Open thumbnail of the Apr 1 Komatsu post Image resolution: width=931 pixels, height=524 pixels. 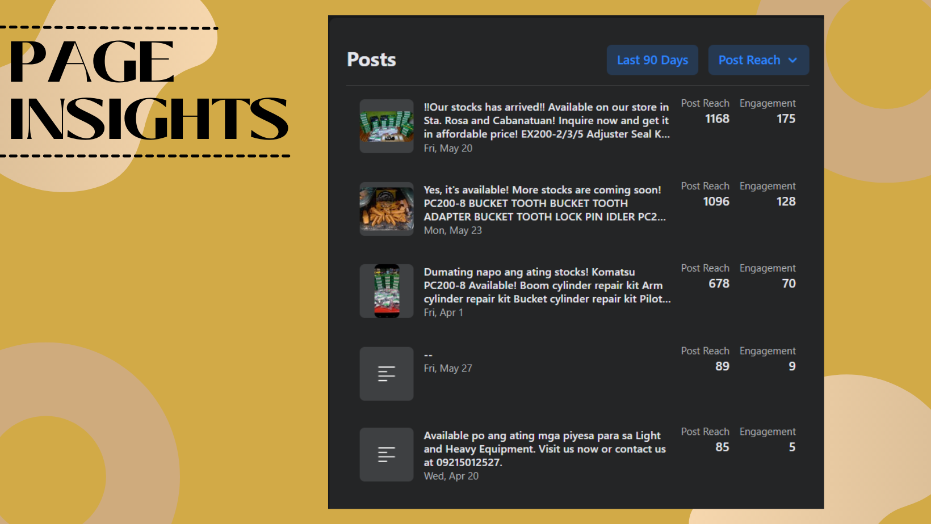387,291
